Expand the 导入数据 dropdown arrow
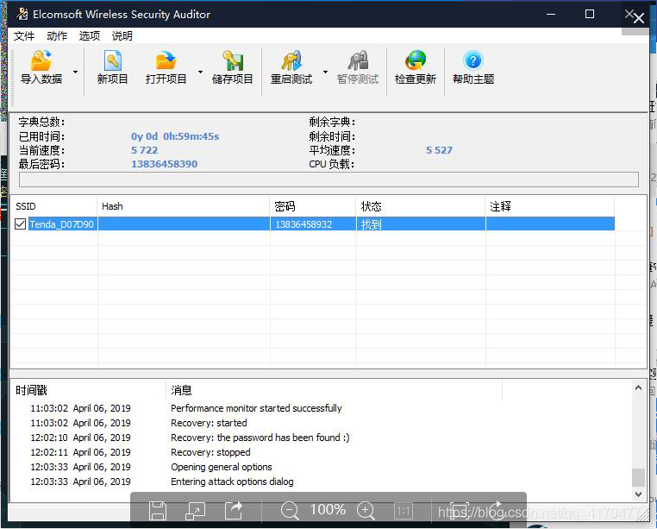657x529 pixels. tap(75, 72)
